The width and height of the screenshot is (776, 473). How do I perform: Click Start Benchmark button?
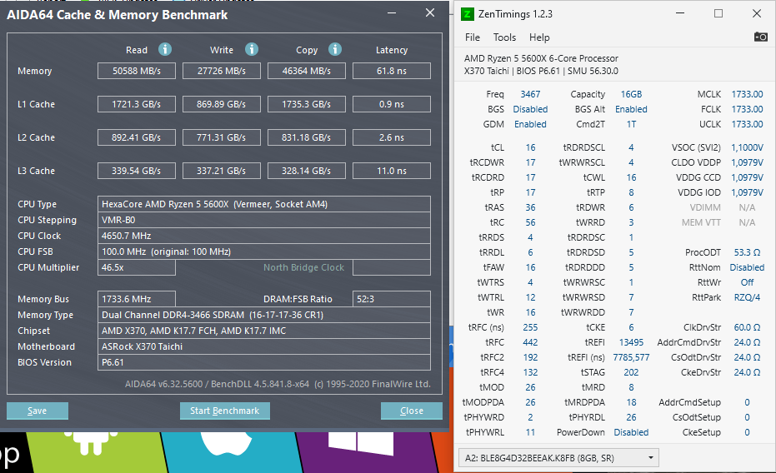[x=225, y=411]
